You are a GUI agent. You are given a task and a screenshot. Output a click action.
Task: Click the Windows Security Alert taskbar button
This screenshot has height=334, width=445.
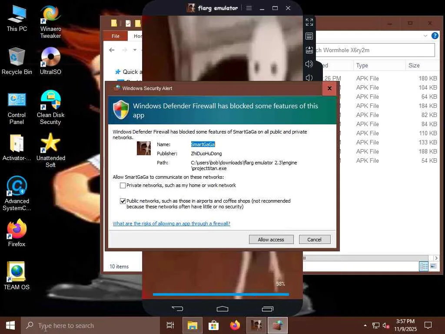pyautogui.click(x=278, y=325)
